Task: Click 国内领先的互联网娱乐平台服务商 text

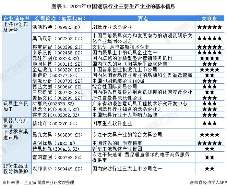Action: pyautogui.click(x=130, y=64)
